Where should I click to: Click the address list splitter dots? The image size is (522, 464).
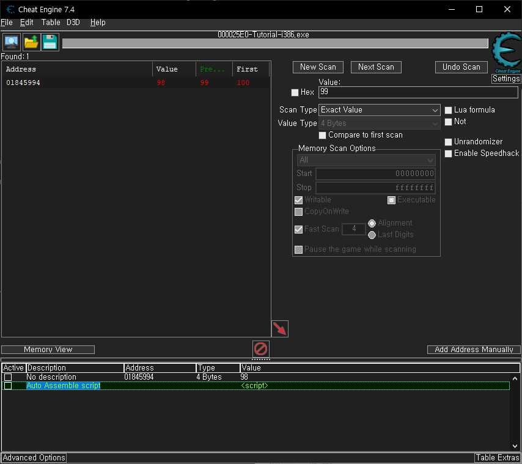pyautogui.click(x=260, y=359)
